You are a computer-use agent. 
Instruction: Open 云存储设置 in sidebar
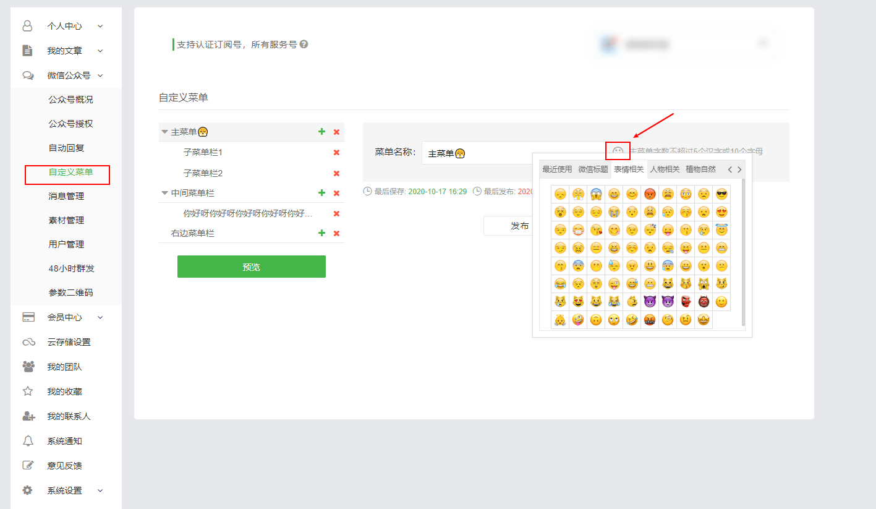tap(69, 342)
